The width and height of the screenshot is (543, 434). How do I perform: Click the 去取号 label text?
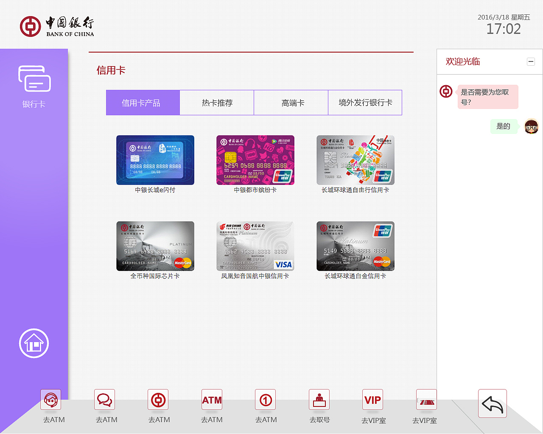(319, 420)
